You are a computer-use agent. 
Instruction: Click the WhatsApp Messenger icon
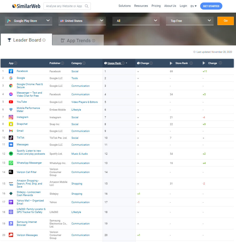11,163
